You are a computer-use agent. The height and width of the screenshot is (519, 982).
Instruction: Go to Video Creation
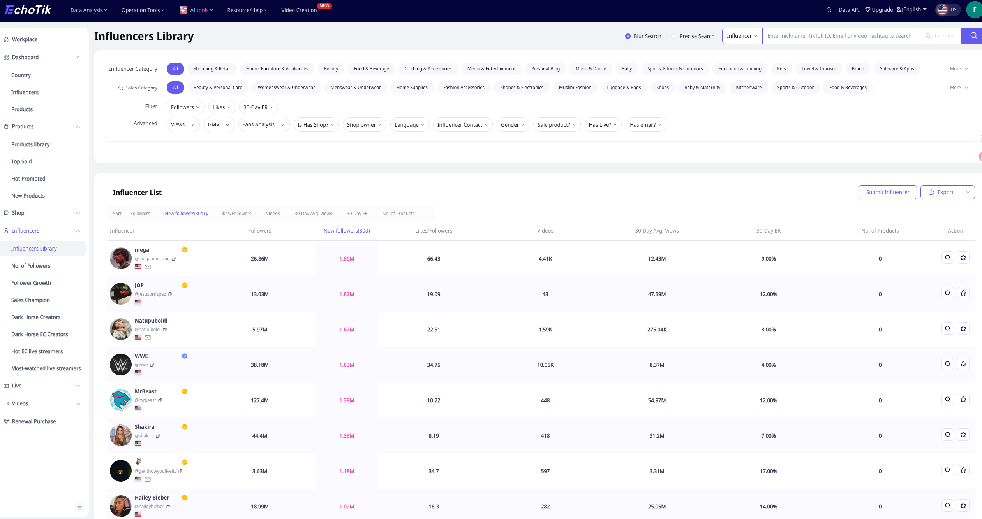pyautogui.click(x=299, y=10)
